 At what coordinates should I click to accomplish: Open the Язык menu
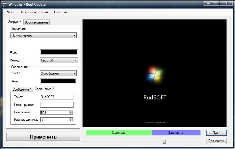click(45, 12)
